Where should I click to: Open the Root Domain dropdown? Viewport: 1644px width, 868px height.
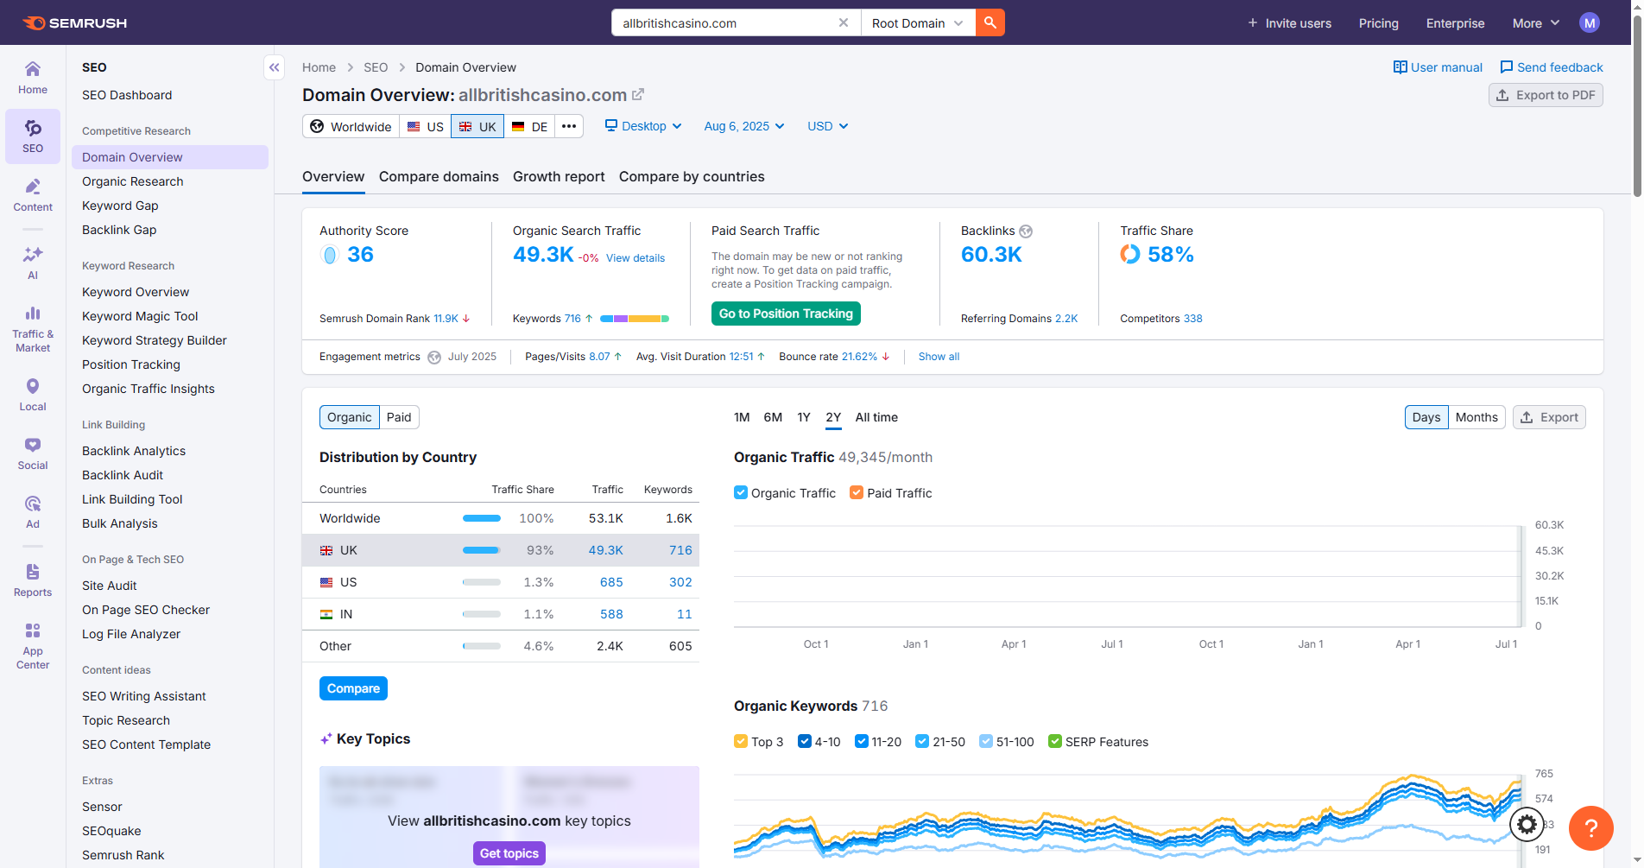click(x=917, y=23)
